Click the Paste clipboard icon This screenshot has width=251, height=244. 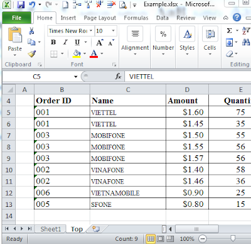[x=14, y=35]
